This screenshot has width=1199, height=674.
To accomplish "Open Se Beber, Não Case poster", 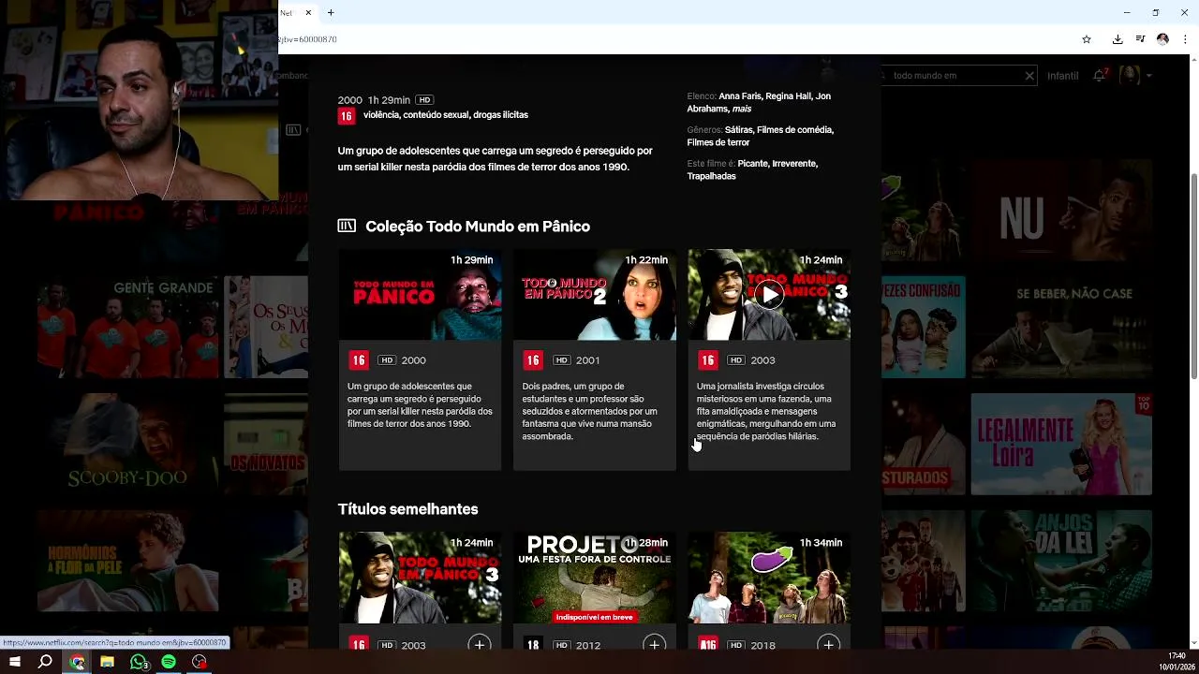I will point(1061,327).
